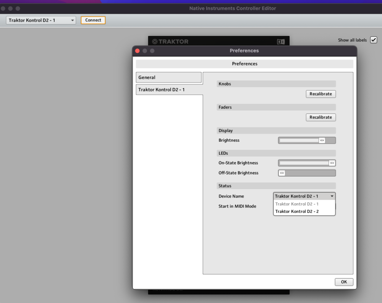Click the LEDs section header
Image resolution: width=382 pixels, height=303 pixels.
pos(276,153)
